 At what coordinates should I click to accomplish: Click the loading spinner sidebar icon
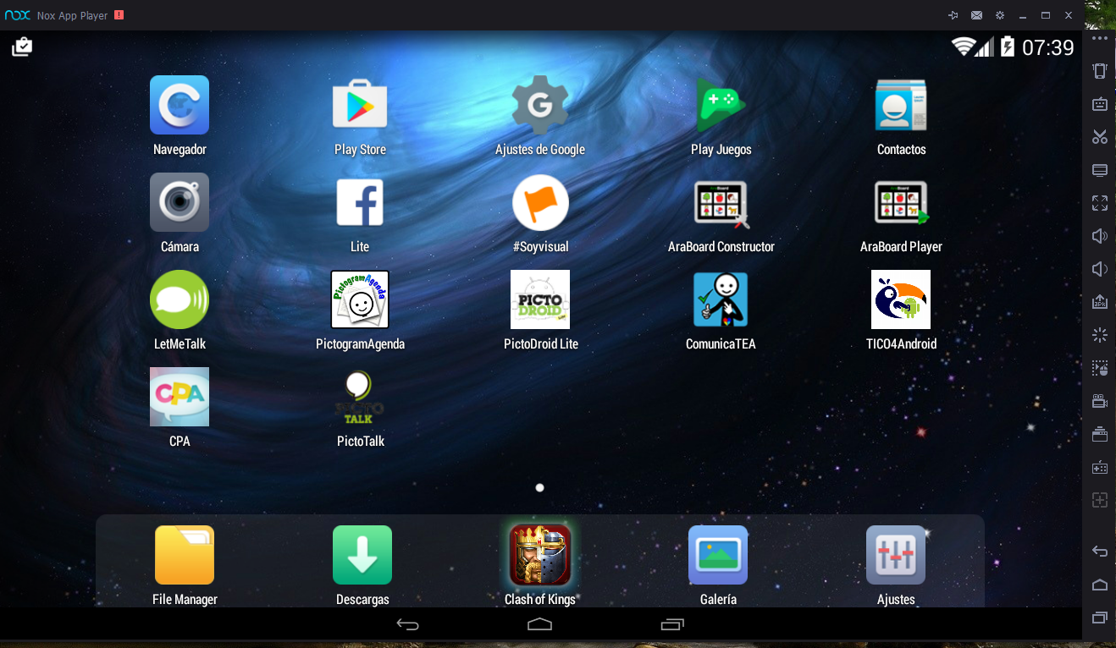(x=1100, y=335)
